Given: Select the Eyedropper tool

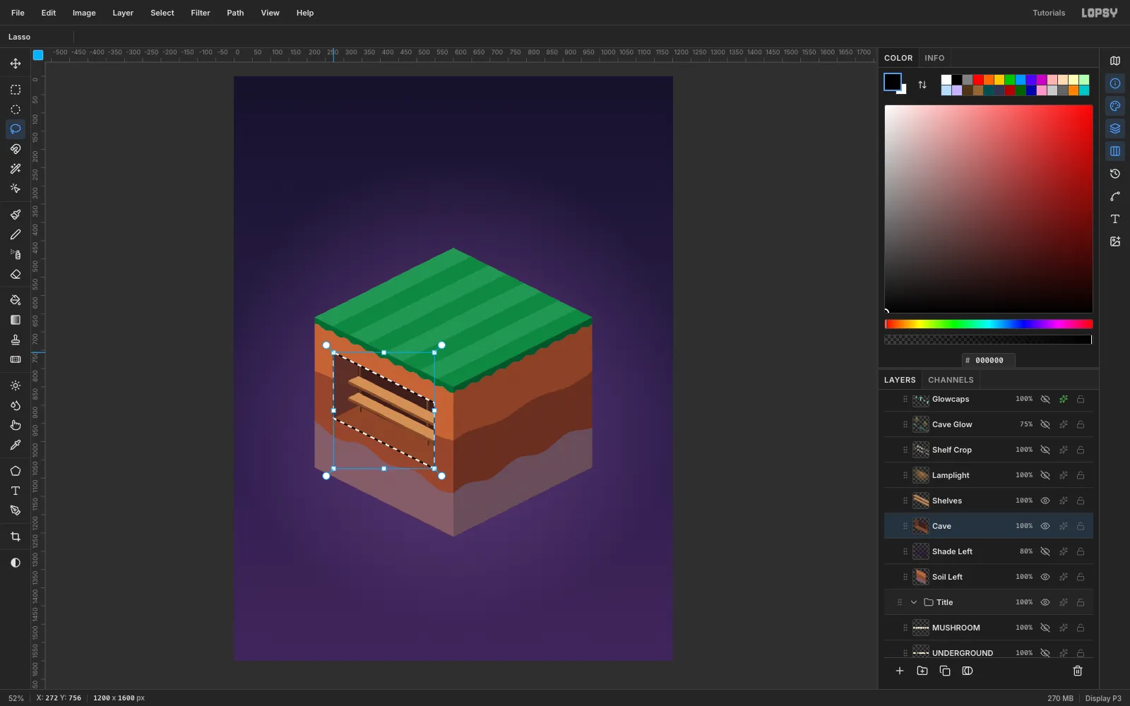Looking at the screenshot, I should click(16, 445).
